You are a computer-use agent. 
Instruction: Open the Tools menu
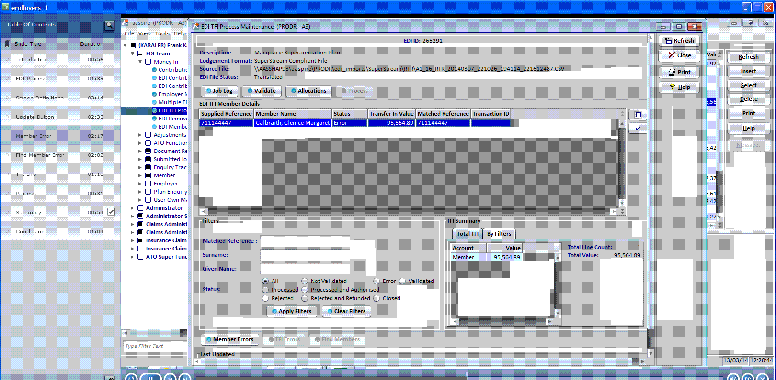pos(162,34)
